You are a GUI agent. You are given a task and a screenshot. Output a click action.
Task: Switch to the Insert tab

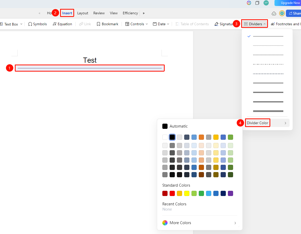[x=67, y=13]
